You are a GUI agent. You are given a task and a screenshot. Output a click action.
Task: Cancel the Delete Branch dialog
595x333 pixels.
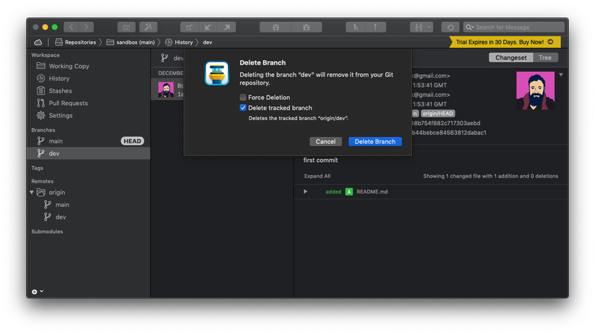325,142
